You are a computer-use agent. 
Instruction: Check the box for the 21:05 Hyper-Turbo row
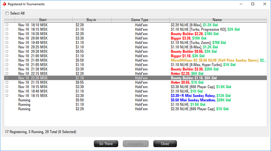click(x=7, y=65)
